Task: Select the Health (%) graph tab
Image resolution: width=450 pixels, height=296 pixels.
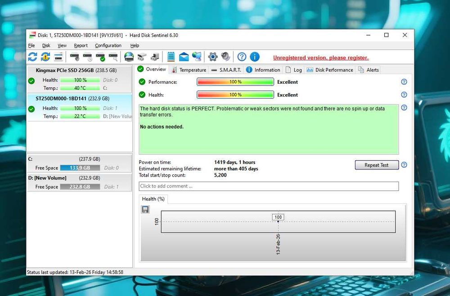Action: point(153,199)
